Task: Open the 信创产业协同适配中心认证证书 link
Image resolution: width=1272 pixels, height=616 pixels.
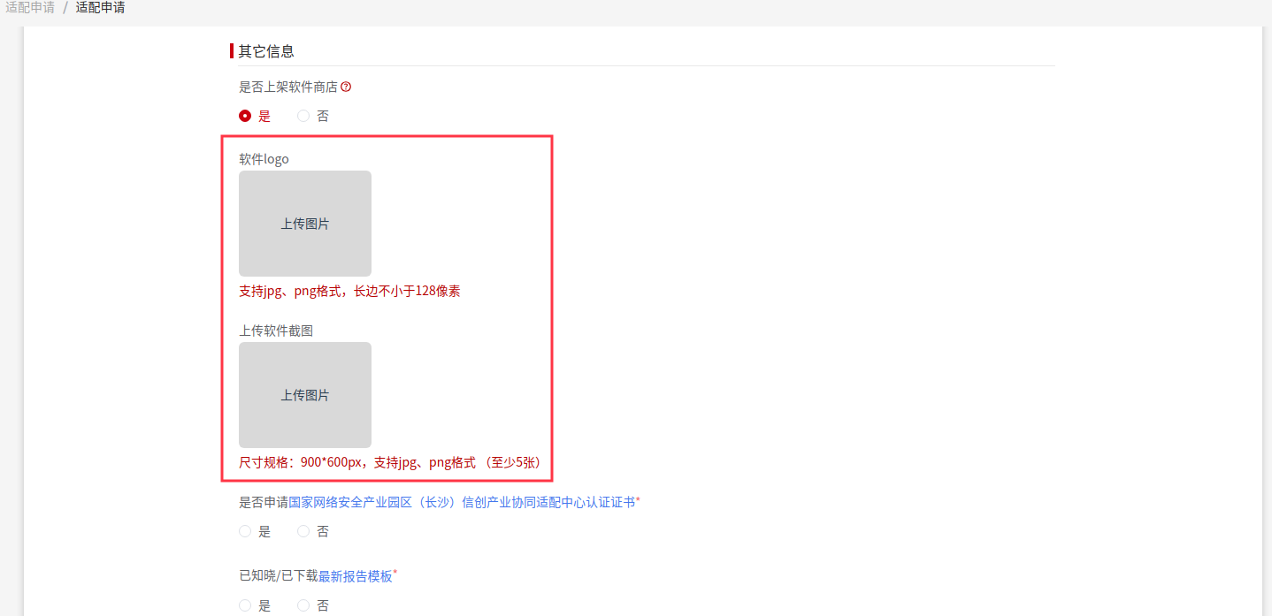Action: (462, 502)
